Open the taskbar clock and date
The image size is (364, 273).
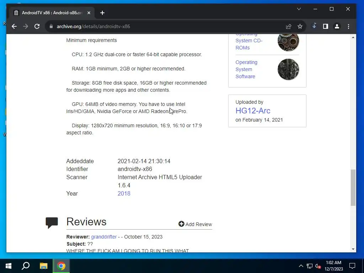[x=333, y=266]
